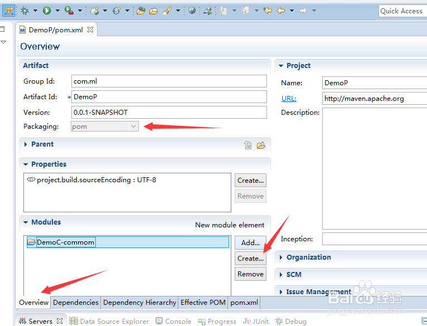The height and width of the screenshot is (326, 427).
Task: Toggle the Skip All Breakpoints toolbar button
Action: (9, 11)
